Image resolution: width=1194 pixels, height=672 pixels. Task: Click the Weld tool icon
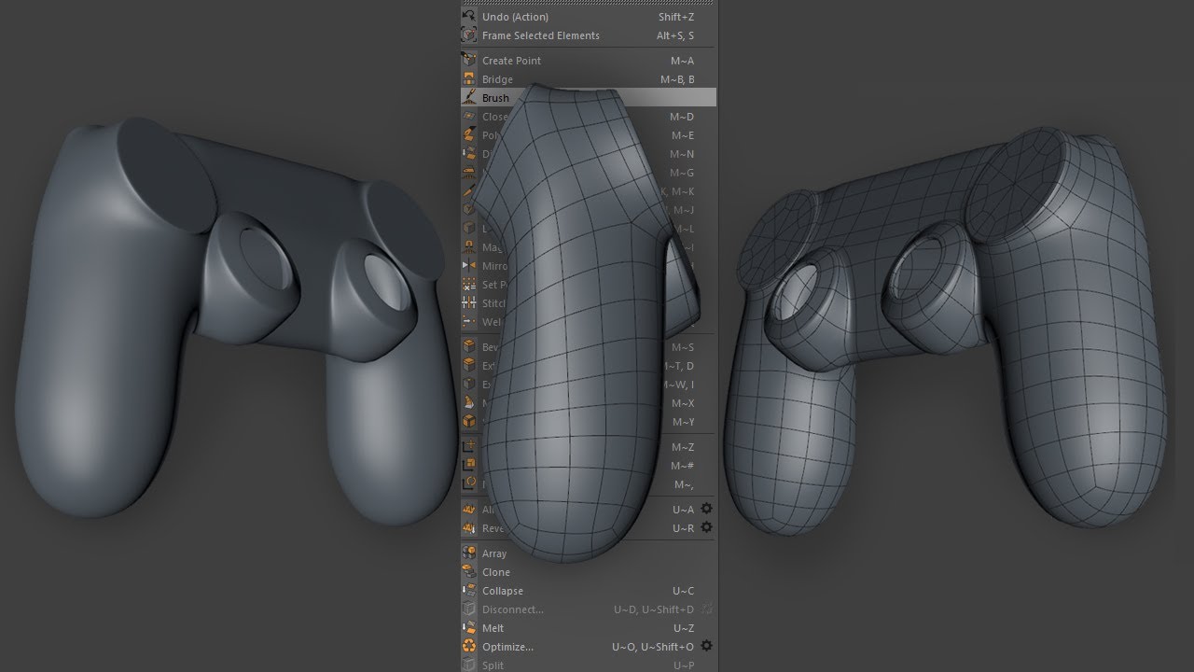click(x=469, y=322)
